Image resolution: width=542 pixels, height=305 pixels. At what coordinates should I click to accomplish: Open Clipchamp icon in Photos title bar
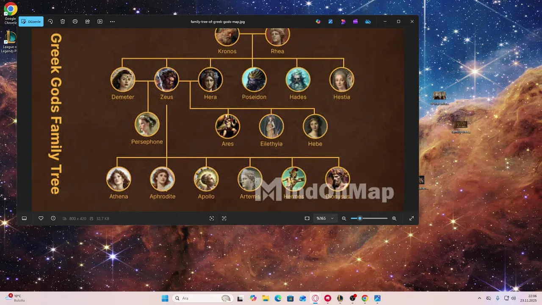pos(355,22)
